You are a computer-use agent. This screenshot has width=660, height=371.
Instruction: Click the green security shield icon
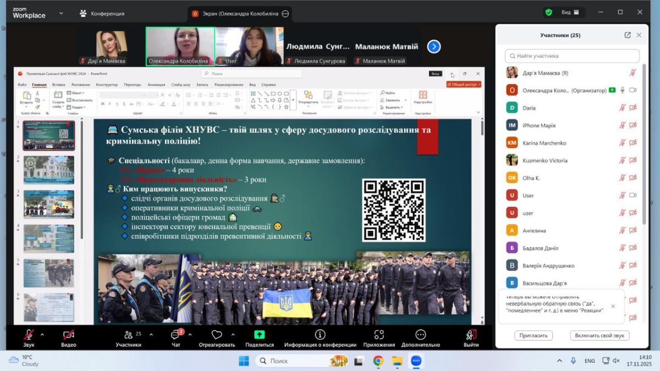point(548,12)
